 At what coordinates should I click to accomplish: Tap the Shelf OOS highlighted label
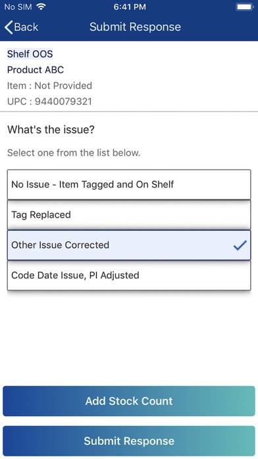pyautogui.click(x=30, y=54)
